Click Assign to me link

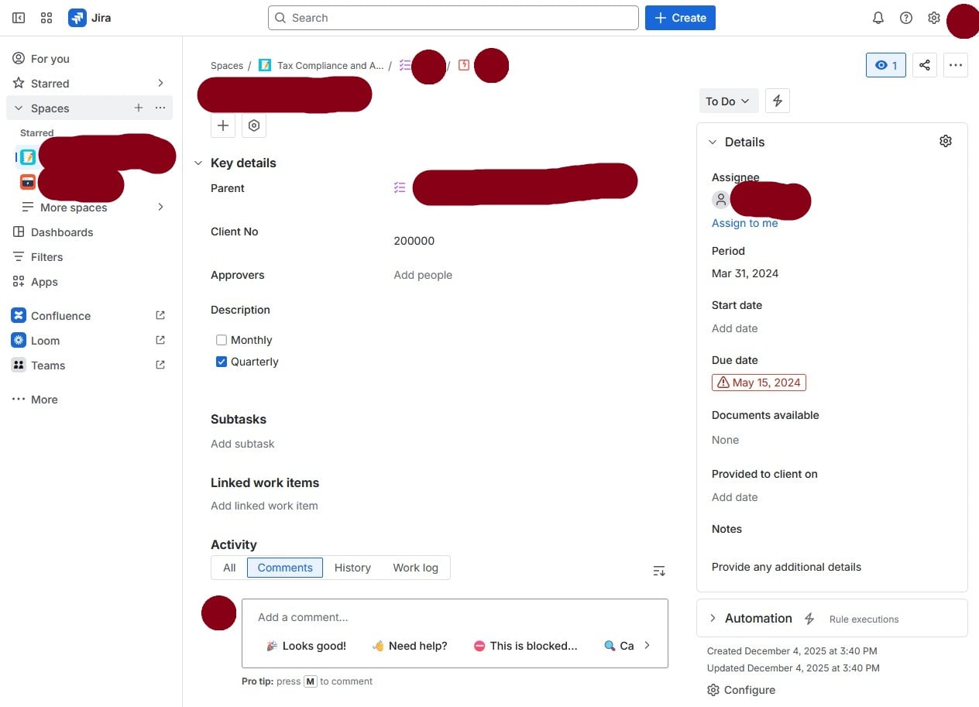tap(744, 223)
